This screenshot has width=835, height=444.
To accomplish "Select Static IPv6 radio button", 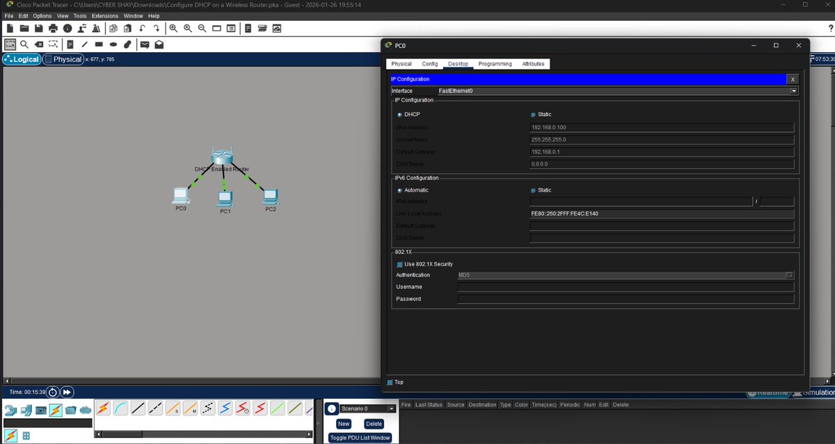I will pyautogui.click(x=533, y=190).
